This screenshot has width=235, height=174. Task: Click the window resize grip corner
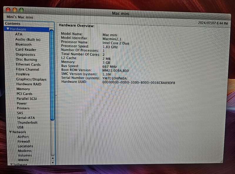(221, 161)
